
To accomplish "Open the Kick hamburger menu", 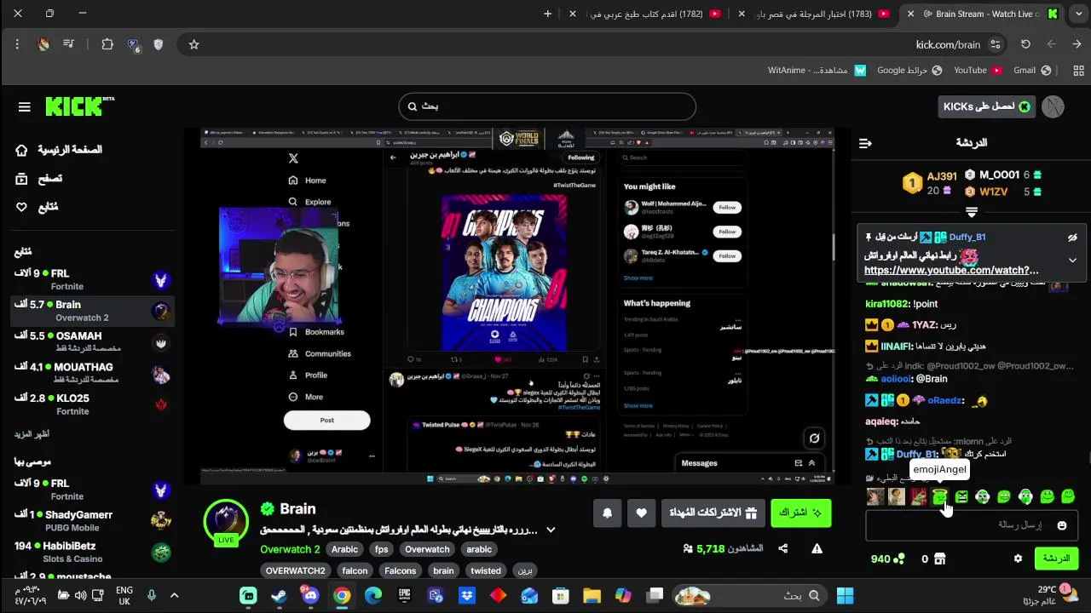I will pyautogui.click(x=25, y=107).
